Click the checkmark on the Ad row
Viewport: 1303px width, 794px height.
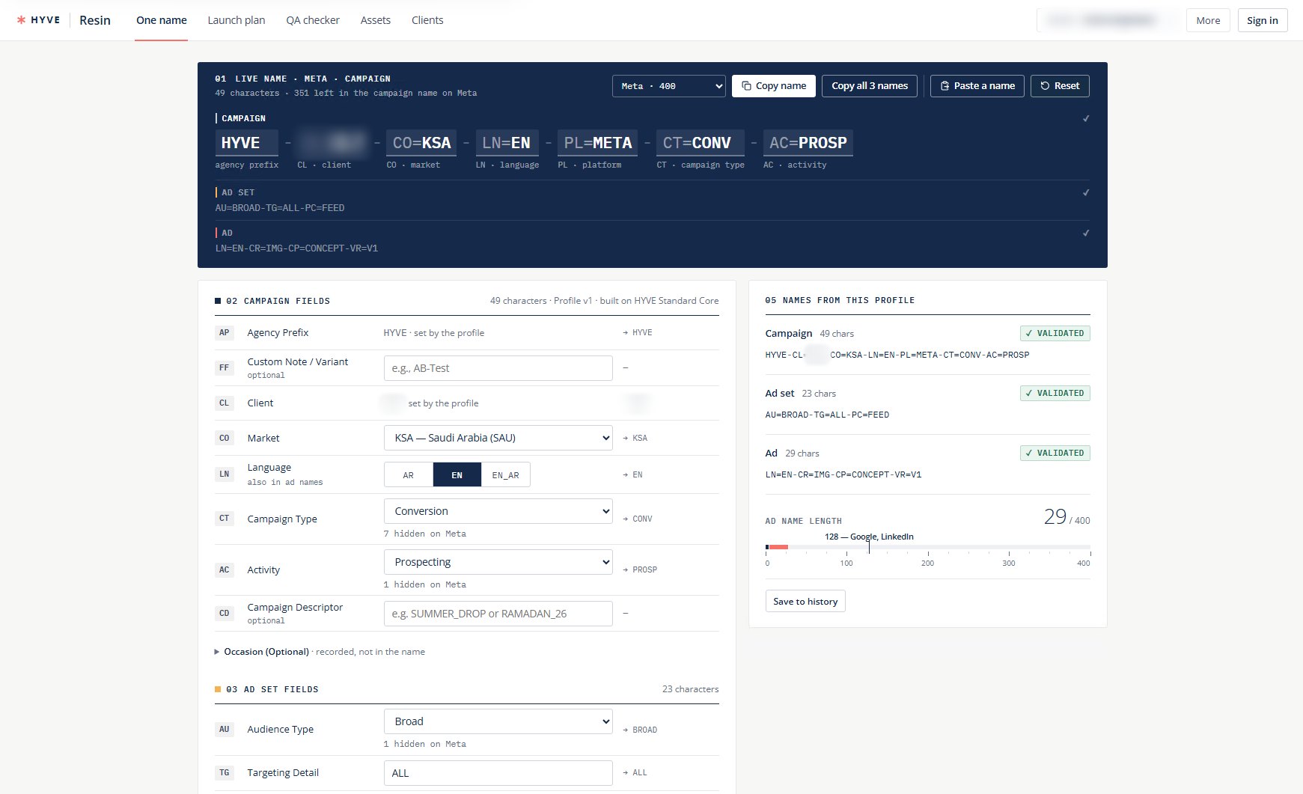click(x=1086, y=233)
